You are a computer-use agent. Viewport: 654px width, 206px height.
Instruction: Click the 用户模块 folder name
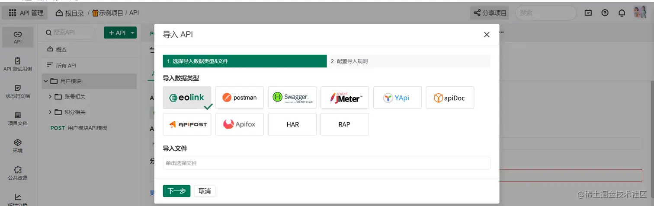(71, 81)
